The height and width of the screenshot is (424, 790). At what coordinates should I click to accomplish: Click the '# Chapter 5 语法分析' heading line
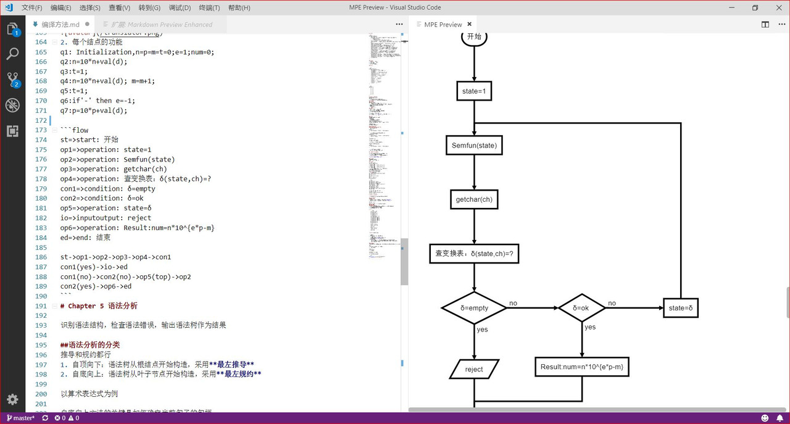99,306
